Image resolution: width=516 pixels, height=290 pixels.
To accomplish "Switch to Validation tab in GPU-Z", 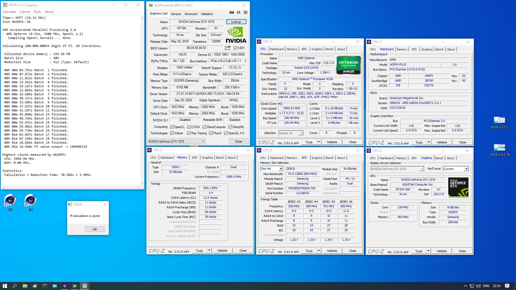I will [207, 14].
